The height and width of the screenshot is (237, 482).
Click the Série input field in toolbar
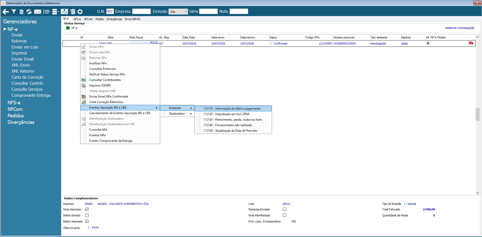[208, 12]
